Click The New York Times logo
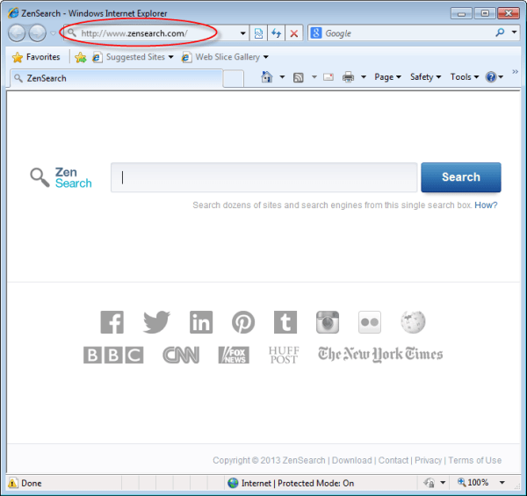The image size is (527, 496). [380, 355]
